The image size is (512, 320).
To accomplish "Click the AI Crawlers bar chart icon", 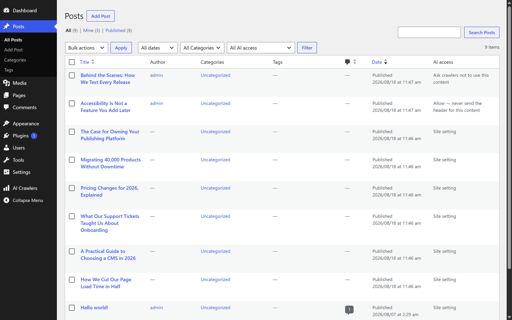I will (6, 188).
